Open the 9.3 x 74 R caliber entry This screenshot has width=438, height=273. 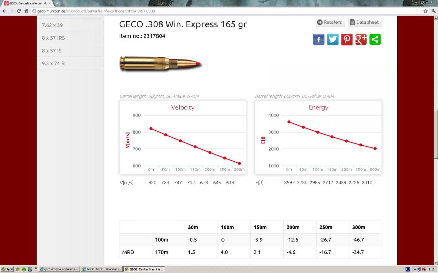[53, 63]
